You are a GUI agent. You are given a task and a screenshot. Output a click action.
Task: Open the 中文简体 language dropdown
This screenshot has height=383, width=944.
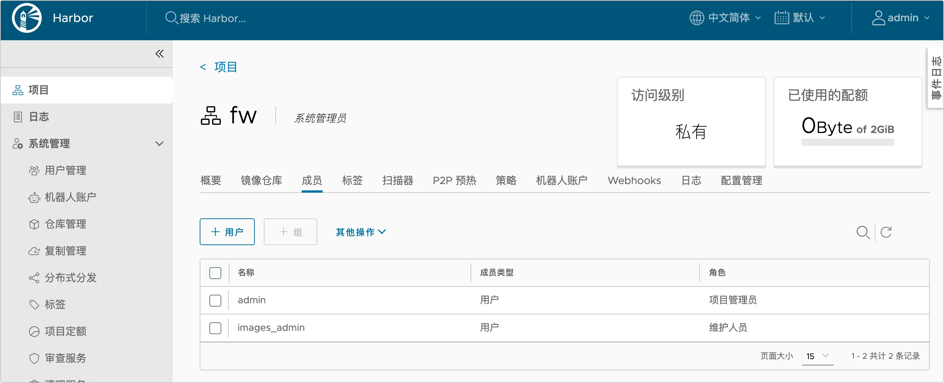pos(725,18)
